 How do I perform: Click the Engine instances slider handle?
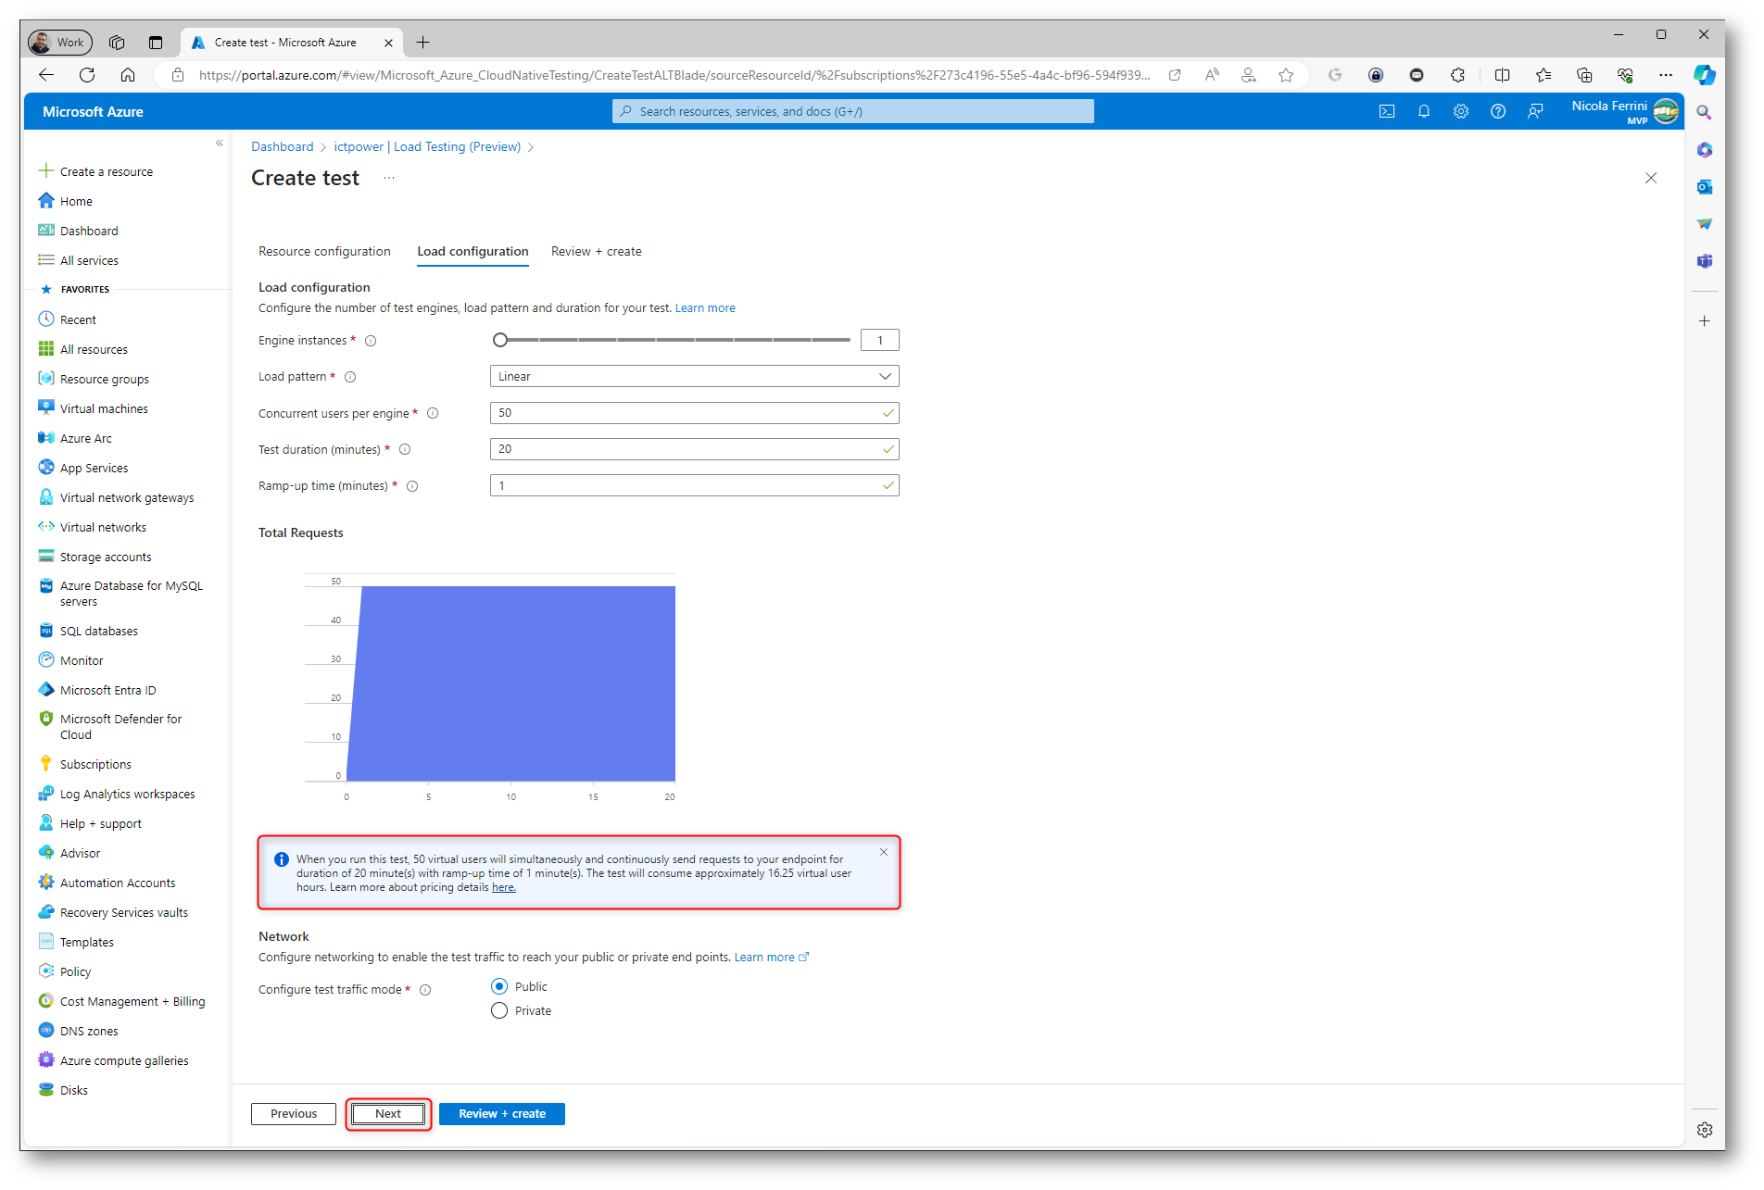tap(500, 340)
